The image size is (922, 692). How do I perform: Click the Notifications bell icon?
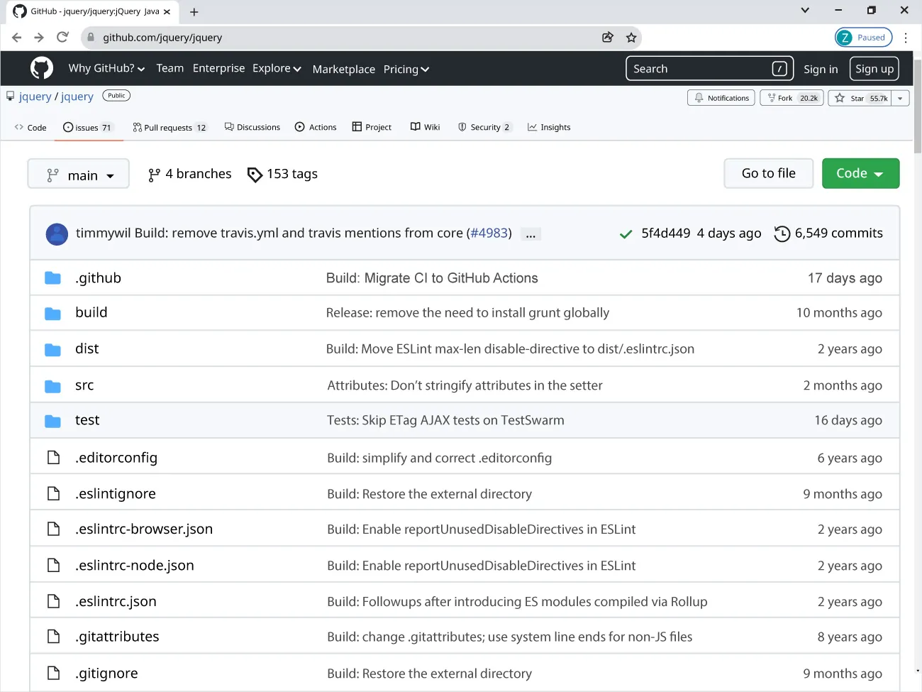tap(701, 97)
